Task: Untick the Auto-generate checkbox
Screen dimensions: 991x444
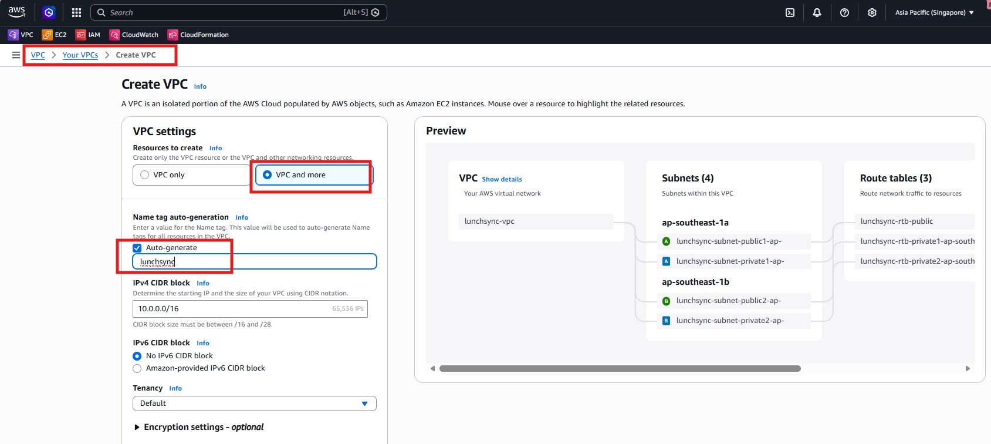Action: click(x=137, y=248)
